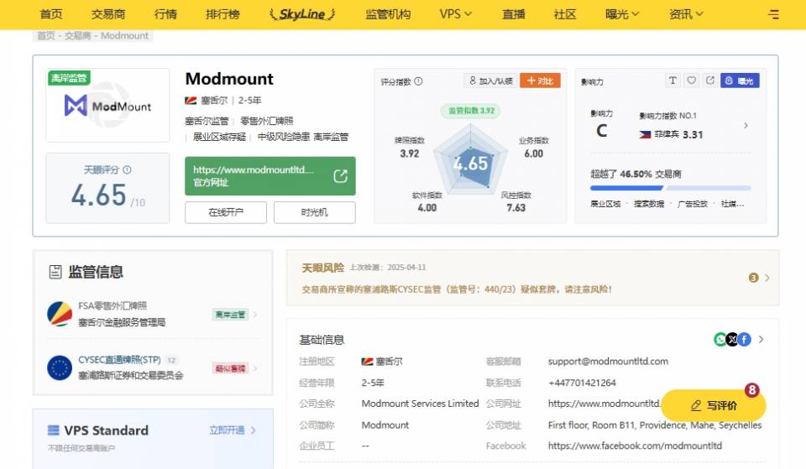Open the 交易商 navigation item
The width and height of the screenshot is (806, 469).
108,14
